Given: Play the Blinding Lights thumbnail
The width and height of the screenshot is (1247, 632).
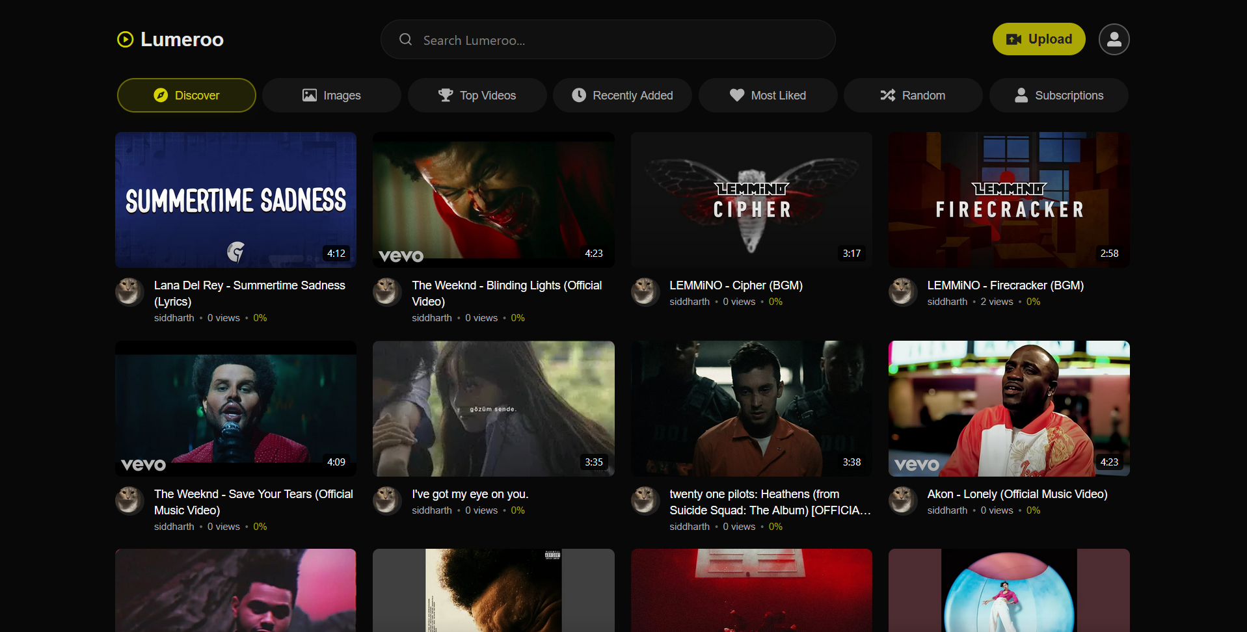Looking at the screenshot, I should pyautogui.click(x=494, y=200).
